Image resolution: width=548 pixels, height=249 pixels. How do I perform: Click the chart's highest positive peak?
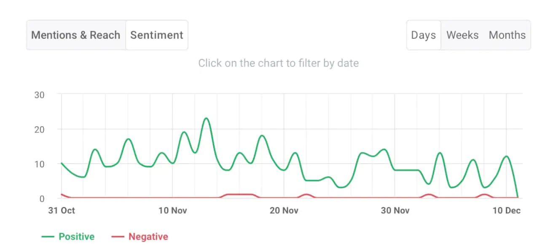coord(206,119)
